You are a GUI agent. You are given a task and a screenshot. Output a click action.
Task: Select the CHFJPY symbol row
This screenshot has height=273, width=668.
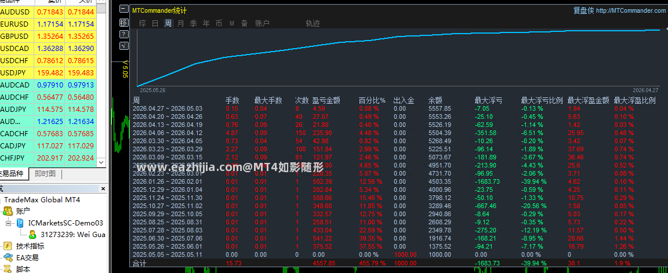click(x=48, y=158)
